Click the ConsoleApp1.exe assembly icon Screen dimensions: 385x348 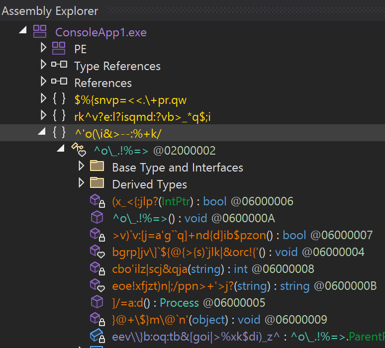(x=40, y=32)
